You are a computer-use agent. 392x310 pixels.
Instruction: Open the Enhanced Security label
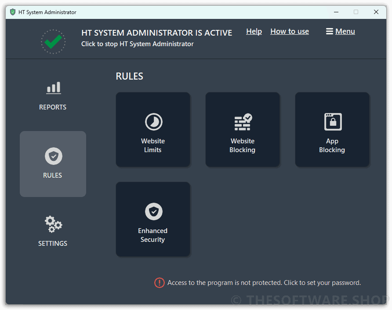tap(153, 235)
